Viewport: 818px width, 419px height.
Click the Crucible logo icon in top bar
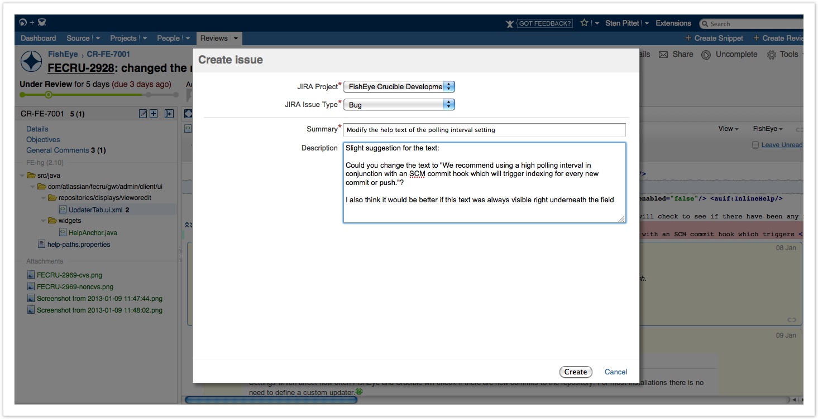(x=42, y=23)
